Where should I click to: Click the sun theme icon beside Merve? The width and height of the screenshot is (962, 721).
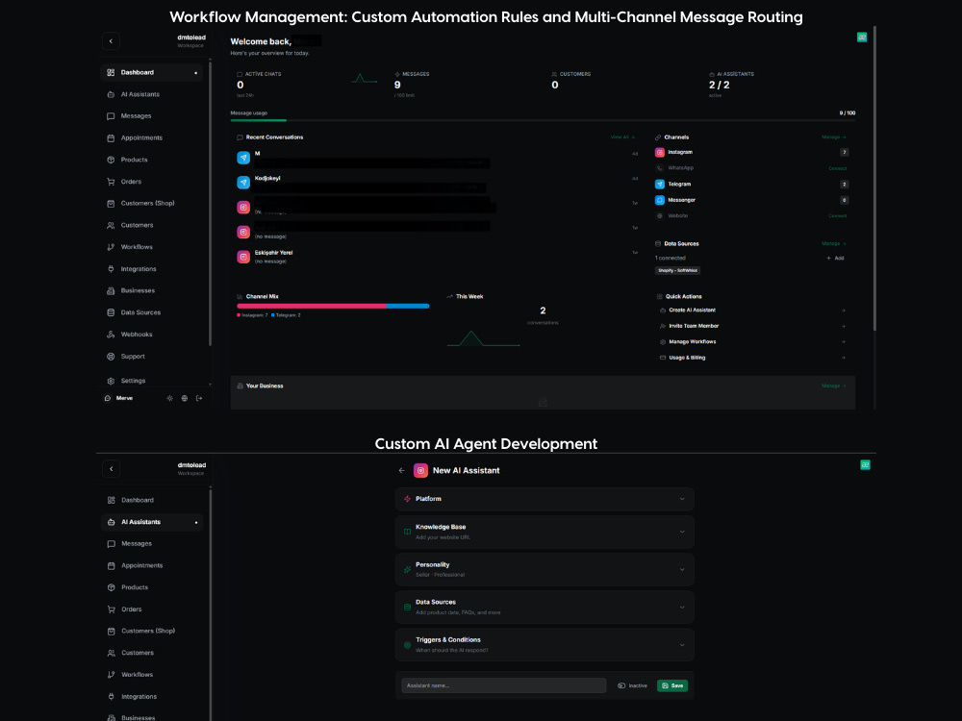170,399
